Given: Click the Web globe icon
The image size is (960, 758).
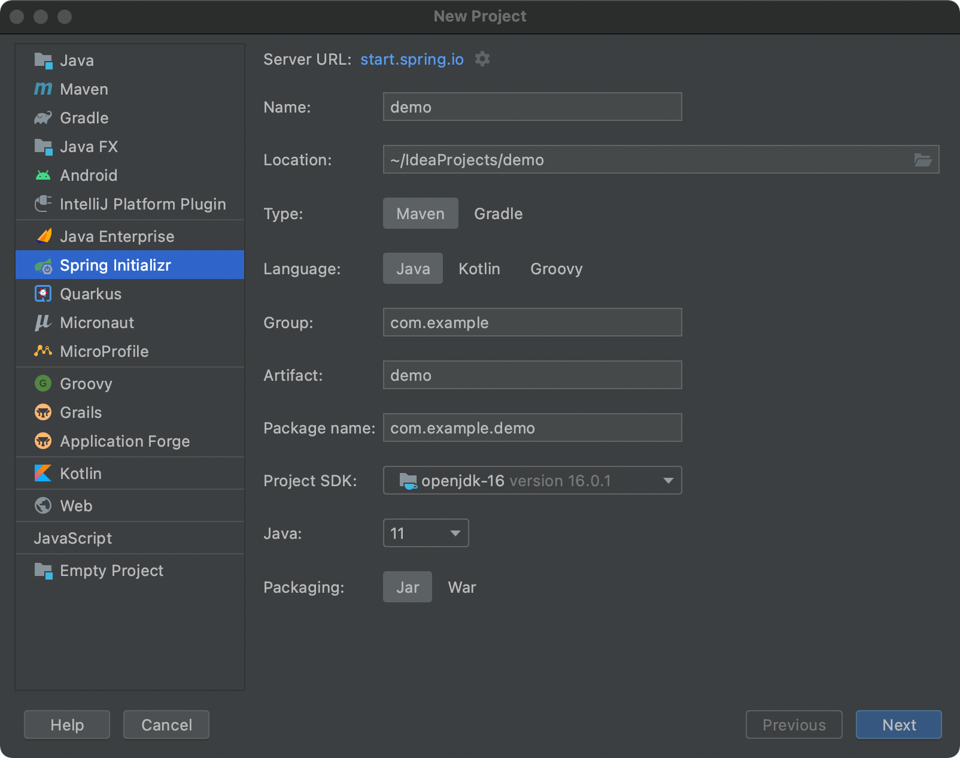Looking at the screenshot, I should click(x=43, y=506).
